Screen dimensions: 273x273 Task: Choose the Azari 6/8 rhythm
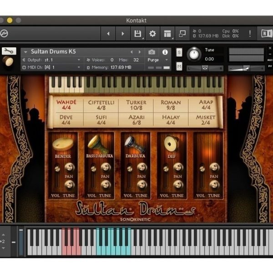[136, 120]
